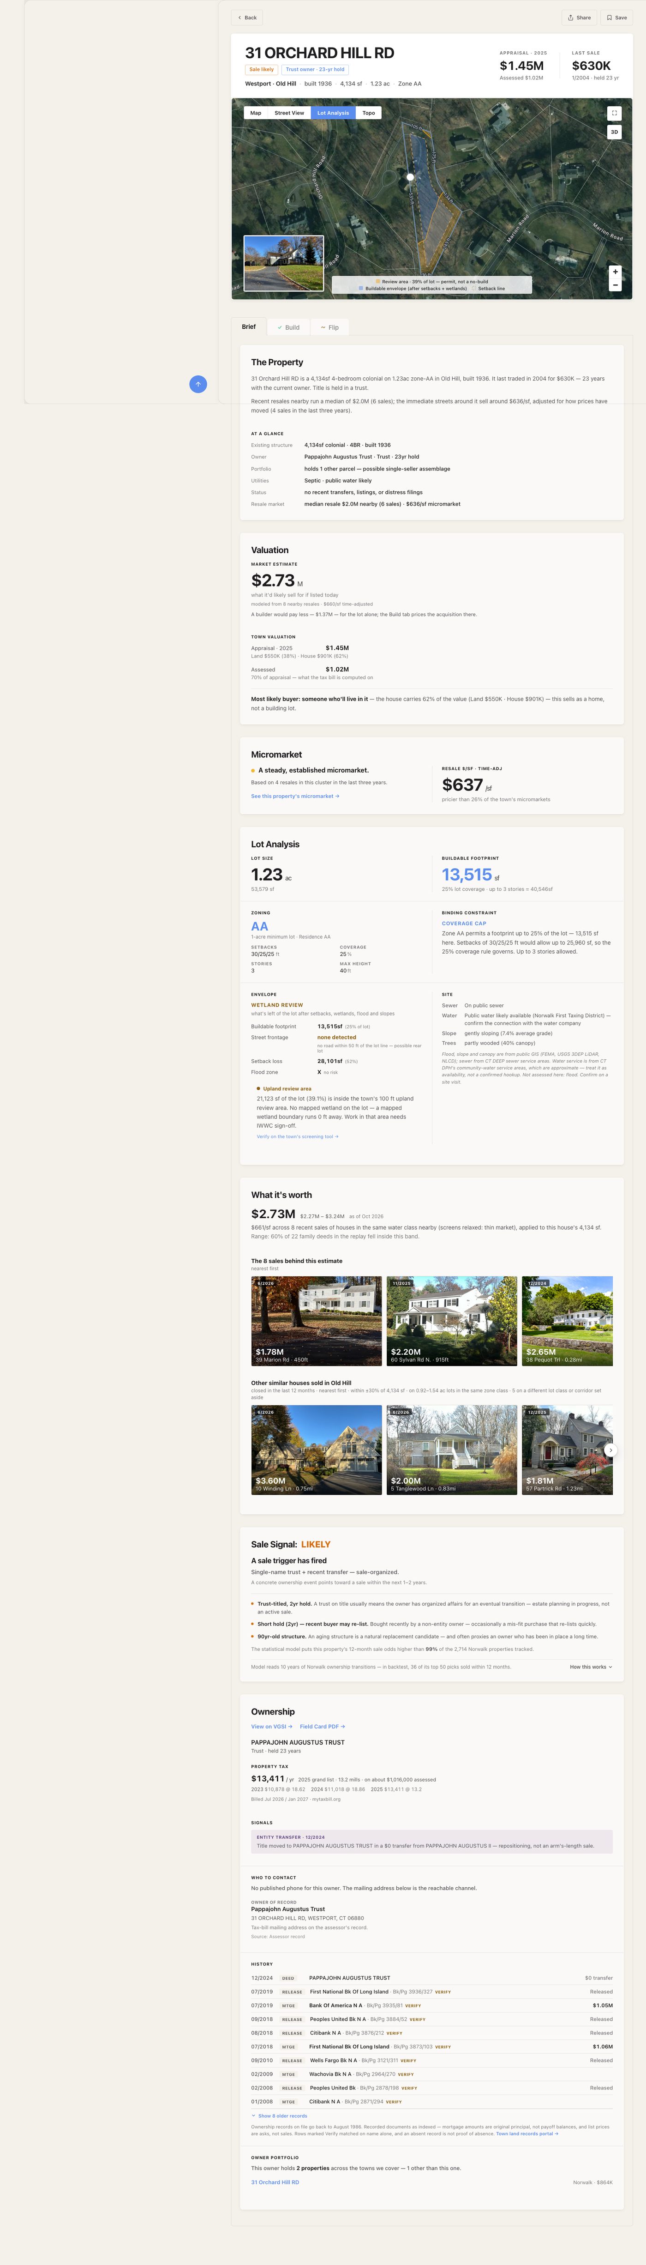
Task: Open the 31 Orchard Hill RD portfolio link
Action: [275, 2182]
